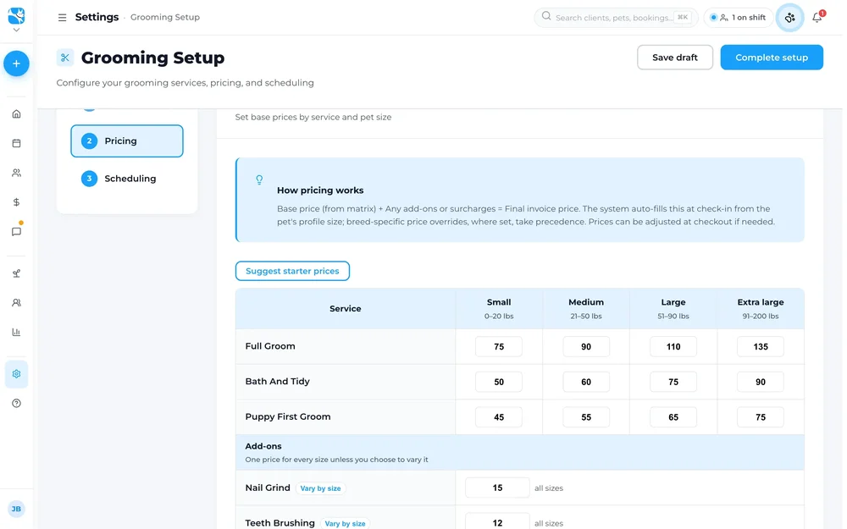
Task: Edit Bath And Tidy Large price 75
Action: pos(673,382)
